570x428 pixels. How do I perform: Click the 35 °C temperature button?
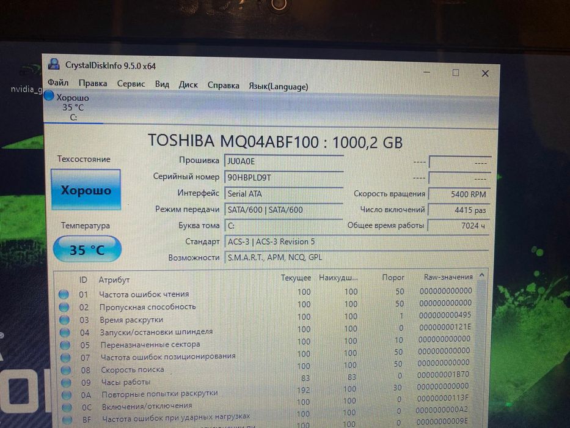coord(87,249)
